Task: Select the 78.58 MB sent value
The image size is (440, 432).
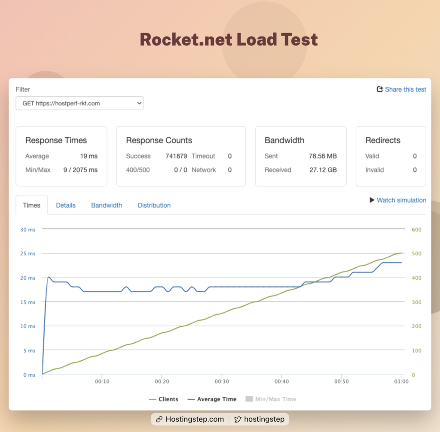Action: point(323,156)
